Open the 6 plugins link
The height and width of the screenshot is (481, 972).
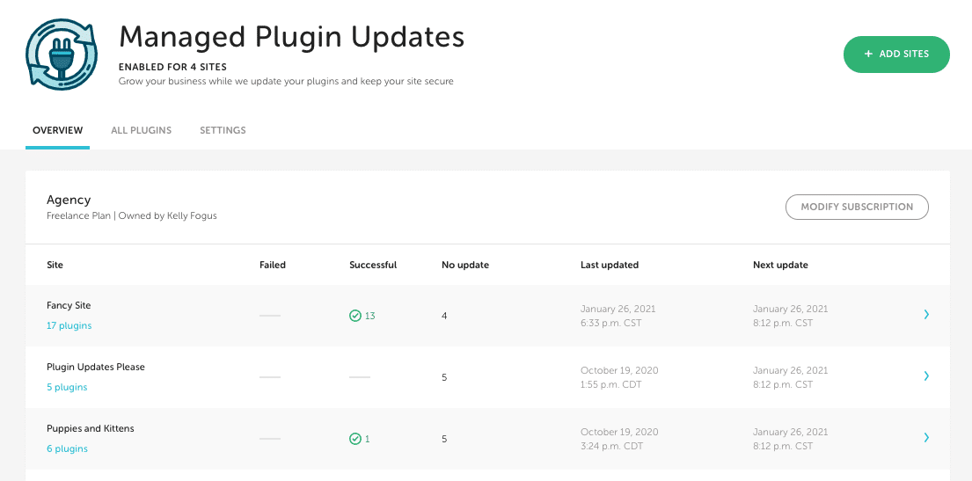67,448
